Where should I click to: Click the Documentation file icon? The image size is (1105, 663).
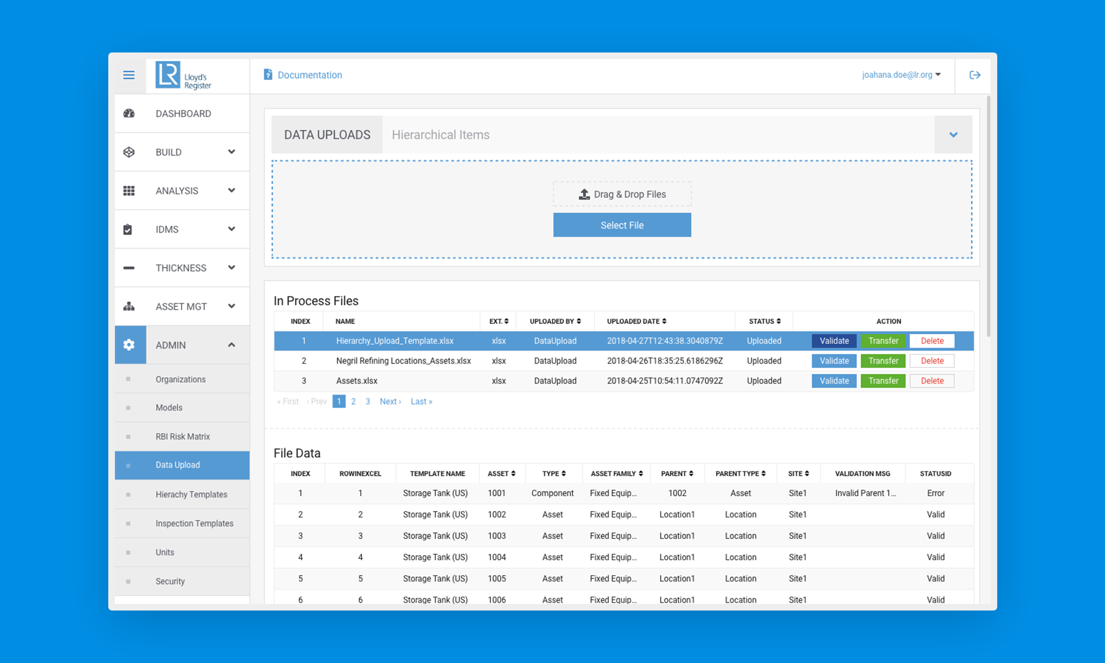pos(268,75)
